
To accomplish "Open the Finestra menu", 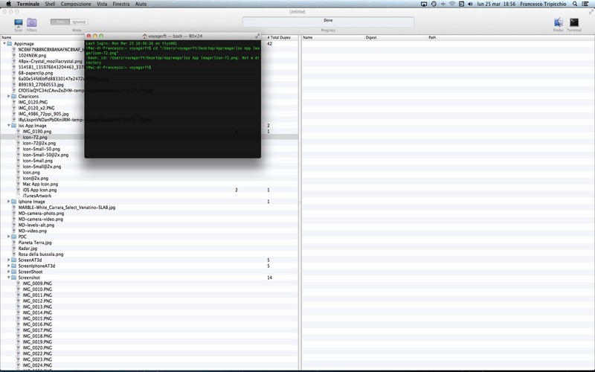I will coord(121,4).
